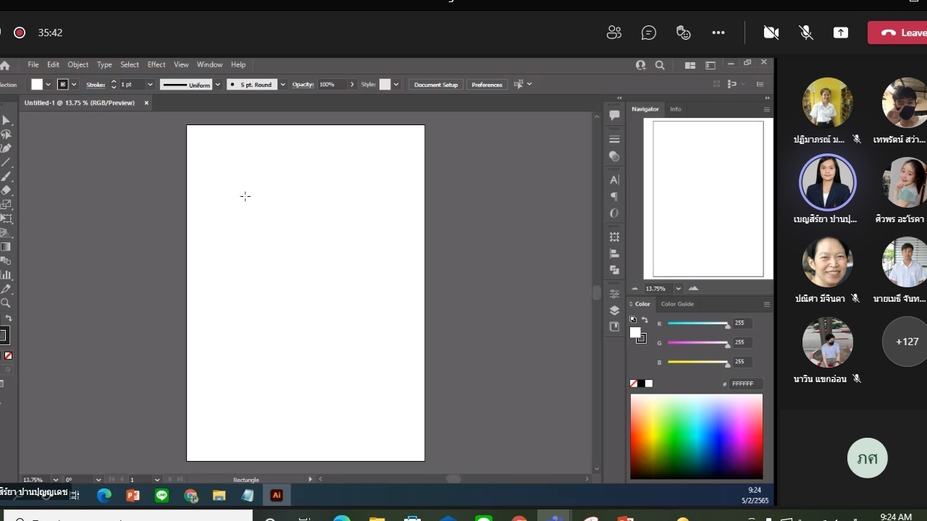Open the Libraries panel icon

click(x=614, y=327)
